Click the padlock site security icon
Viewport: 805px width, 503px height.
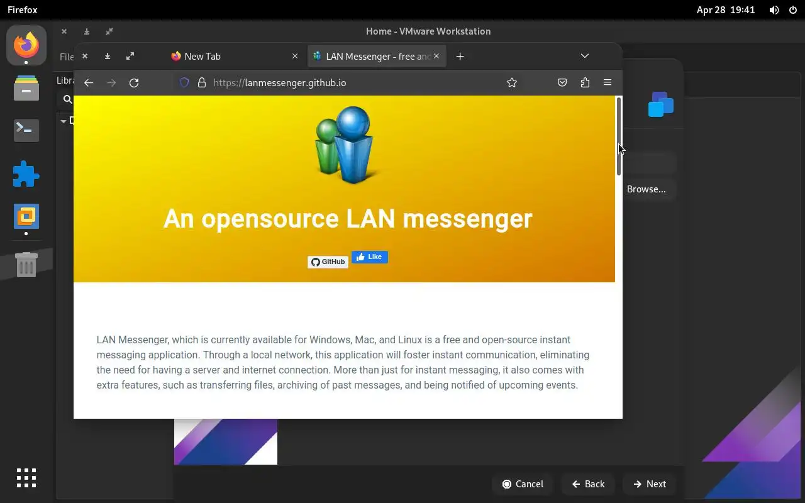202,82
